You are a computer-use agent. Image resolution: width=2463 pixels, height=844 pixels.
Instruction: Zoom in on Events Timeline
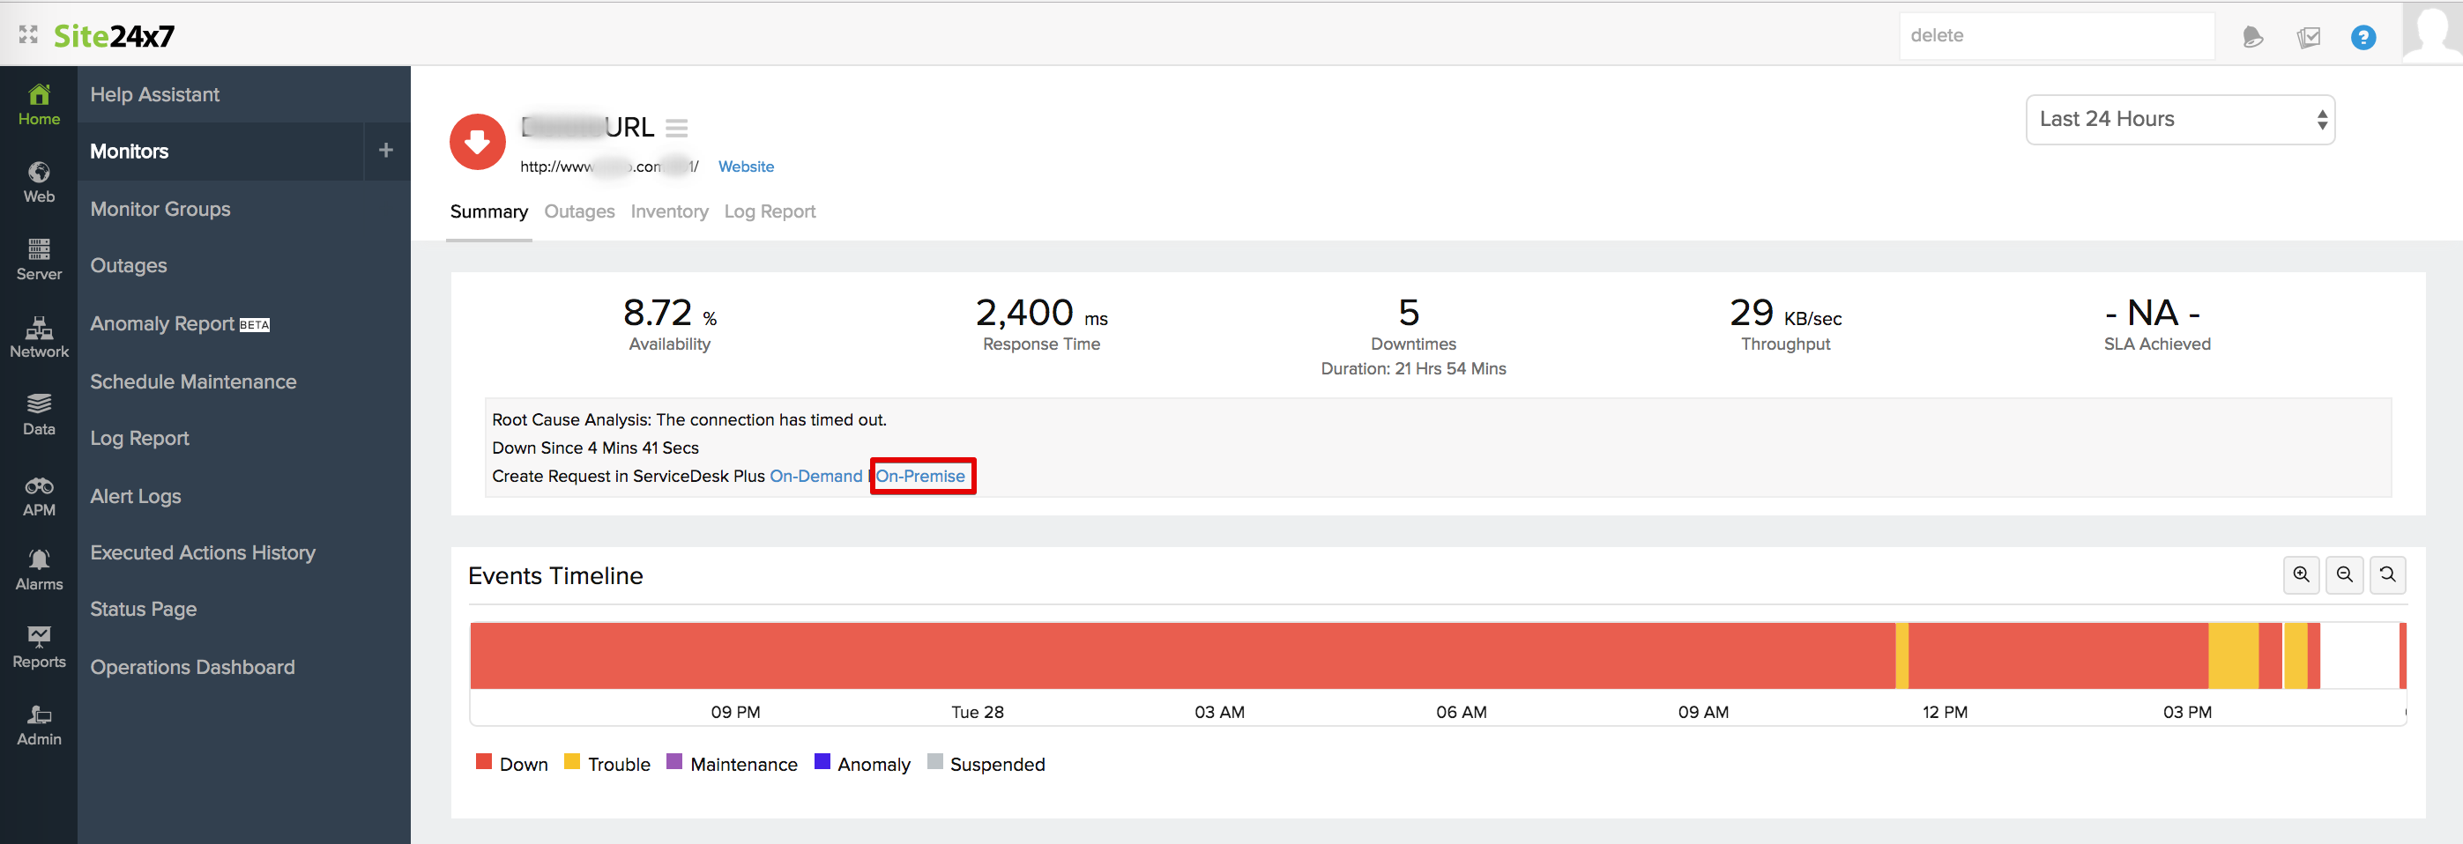[x=2301, y=574]
